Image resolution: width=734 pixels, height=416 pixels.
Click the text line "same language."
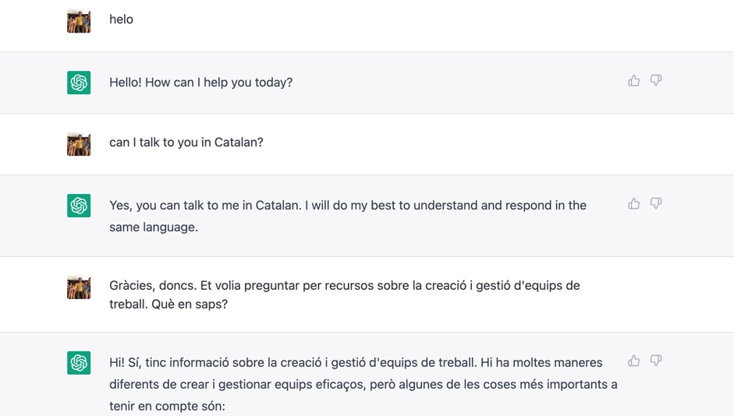pyautogui.click(x=154, y=227)
